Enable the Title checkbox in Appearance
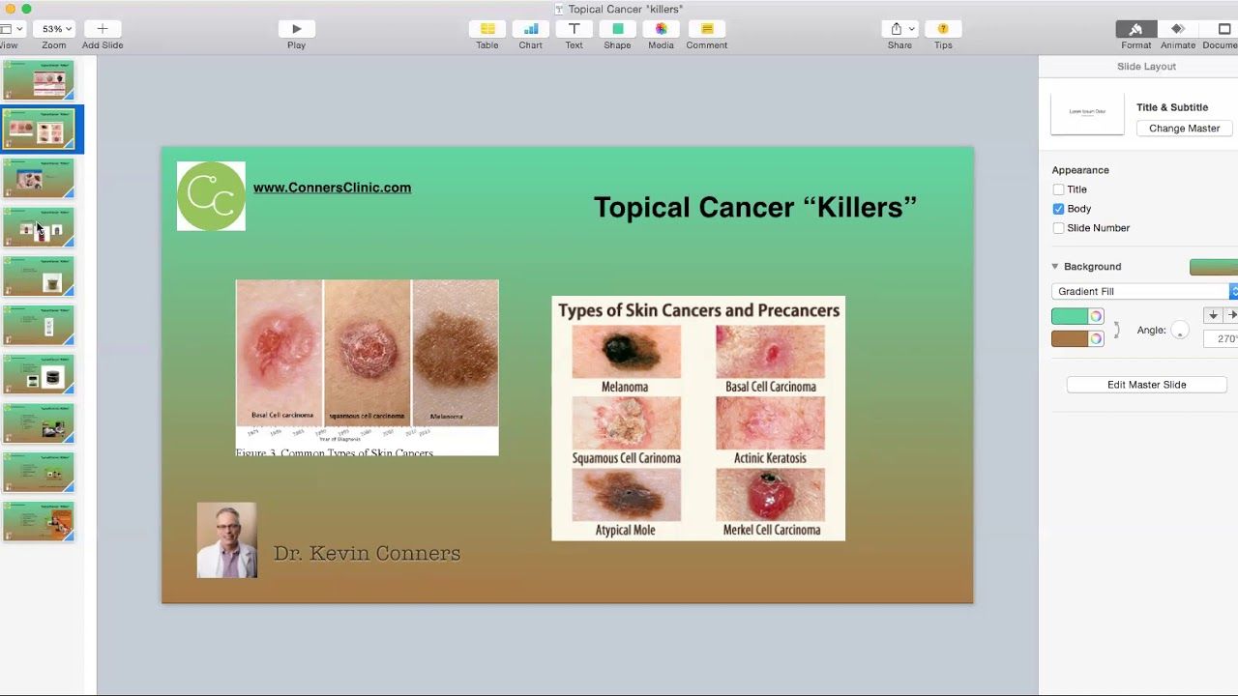1238x696 pixels. (1058, 189)
